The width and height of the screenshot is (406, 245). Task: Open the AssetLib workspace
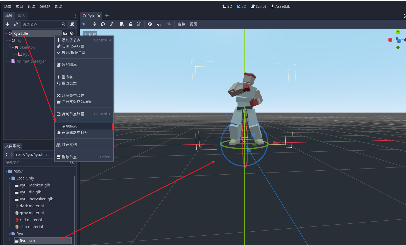[280, 6]
